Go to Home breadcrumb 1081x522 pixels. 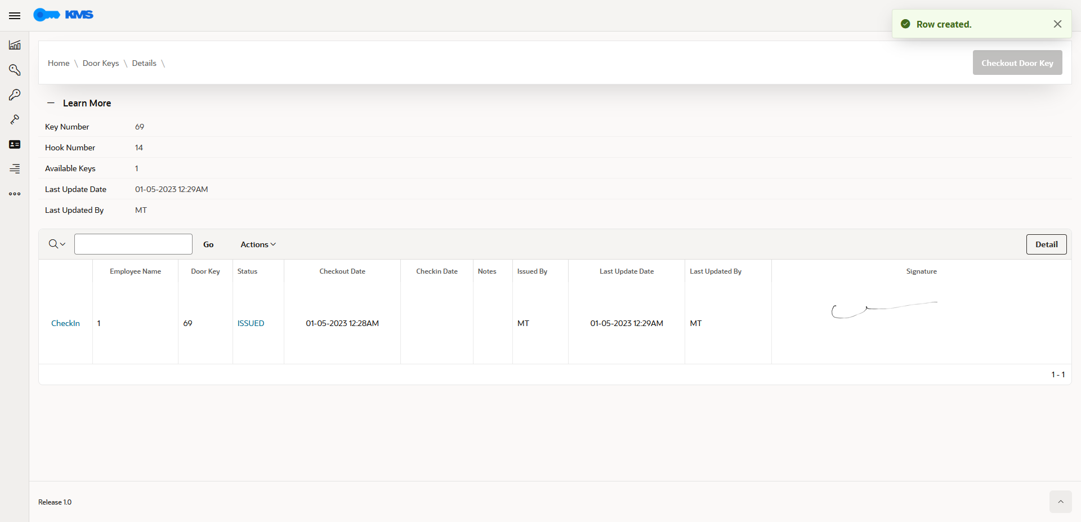59,63
